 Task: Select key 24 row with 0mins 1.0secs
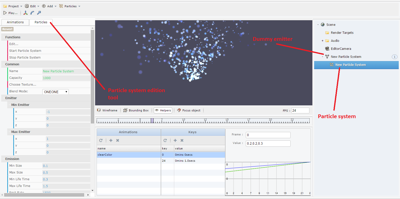(193, 161)
